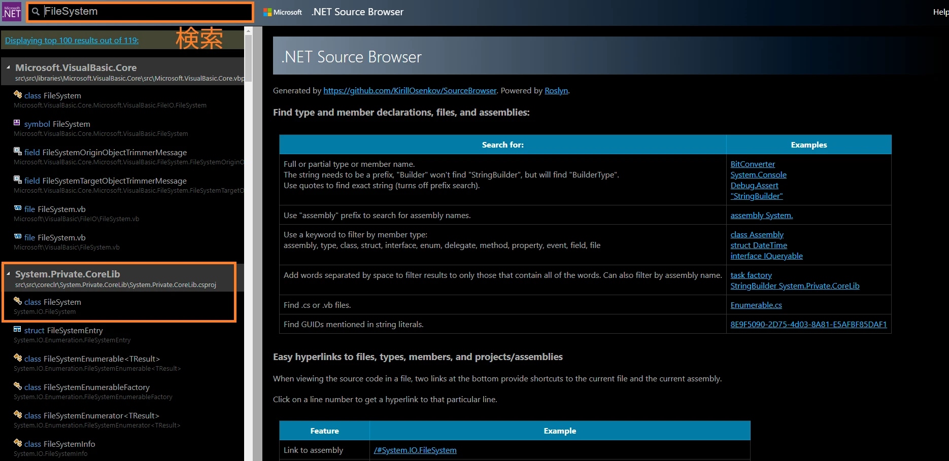Click the VB file icon for VisualBasic\FileSystem.vb
Viewport: 949px width, 461px height.
(x=18, y=236)
